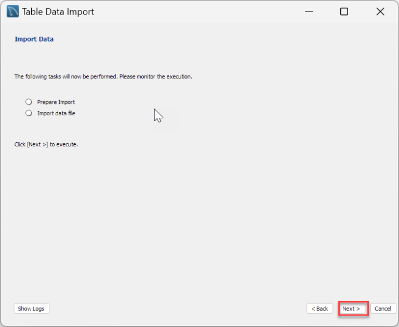Click the bracketed [Next >] text in instructions
Screen dimensions: 399x327
[37, 144]
